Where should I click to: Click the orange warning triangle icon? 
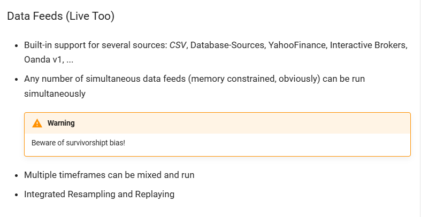pos(37,123)
